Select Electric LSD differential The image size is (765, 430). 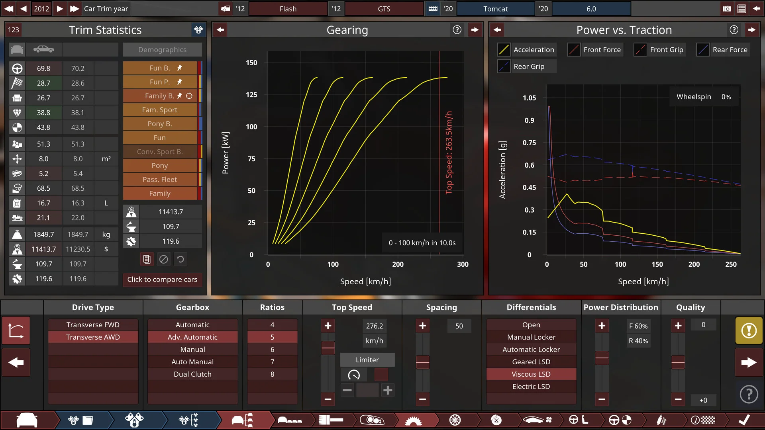[x=531, y=387]
